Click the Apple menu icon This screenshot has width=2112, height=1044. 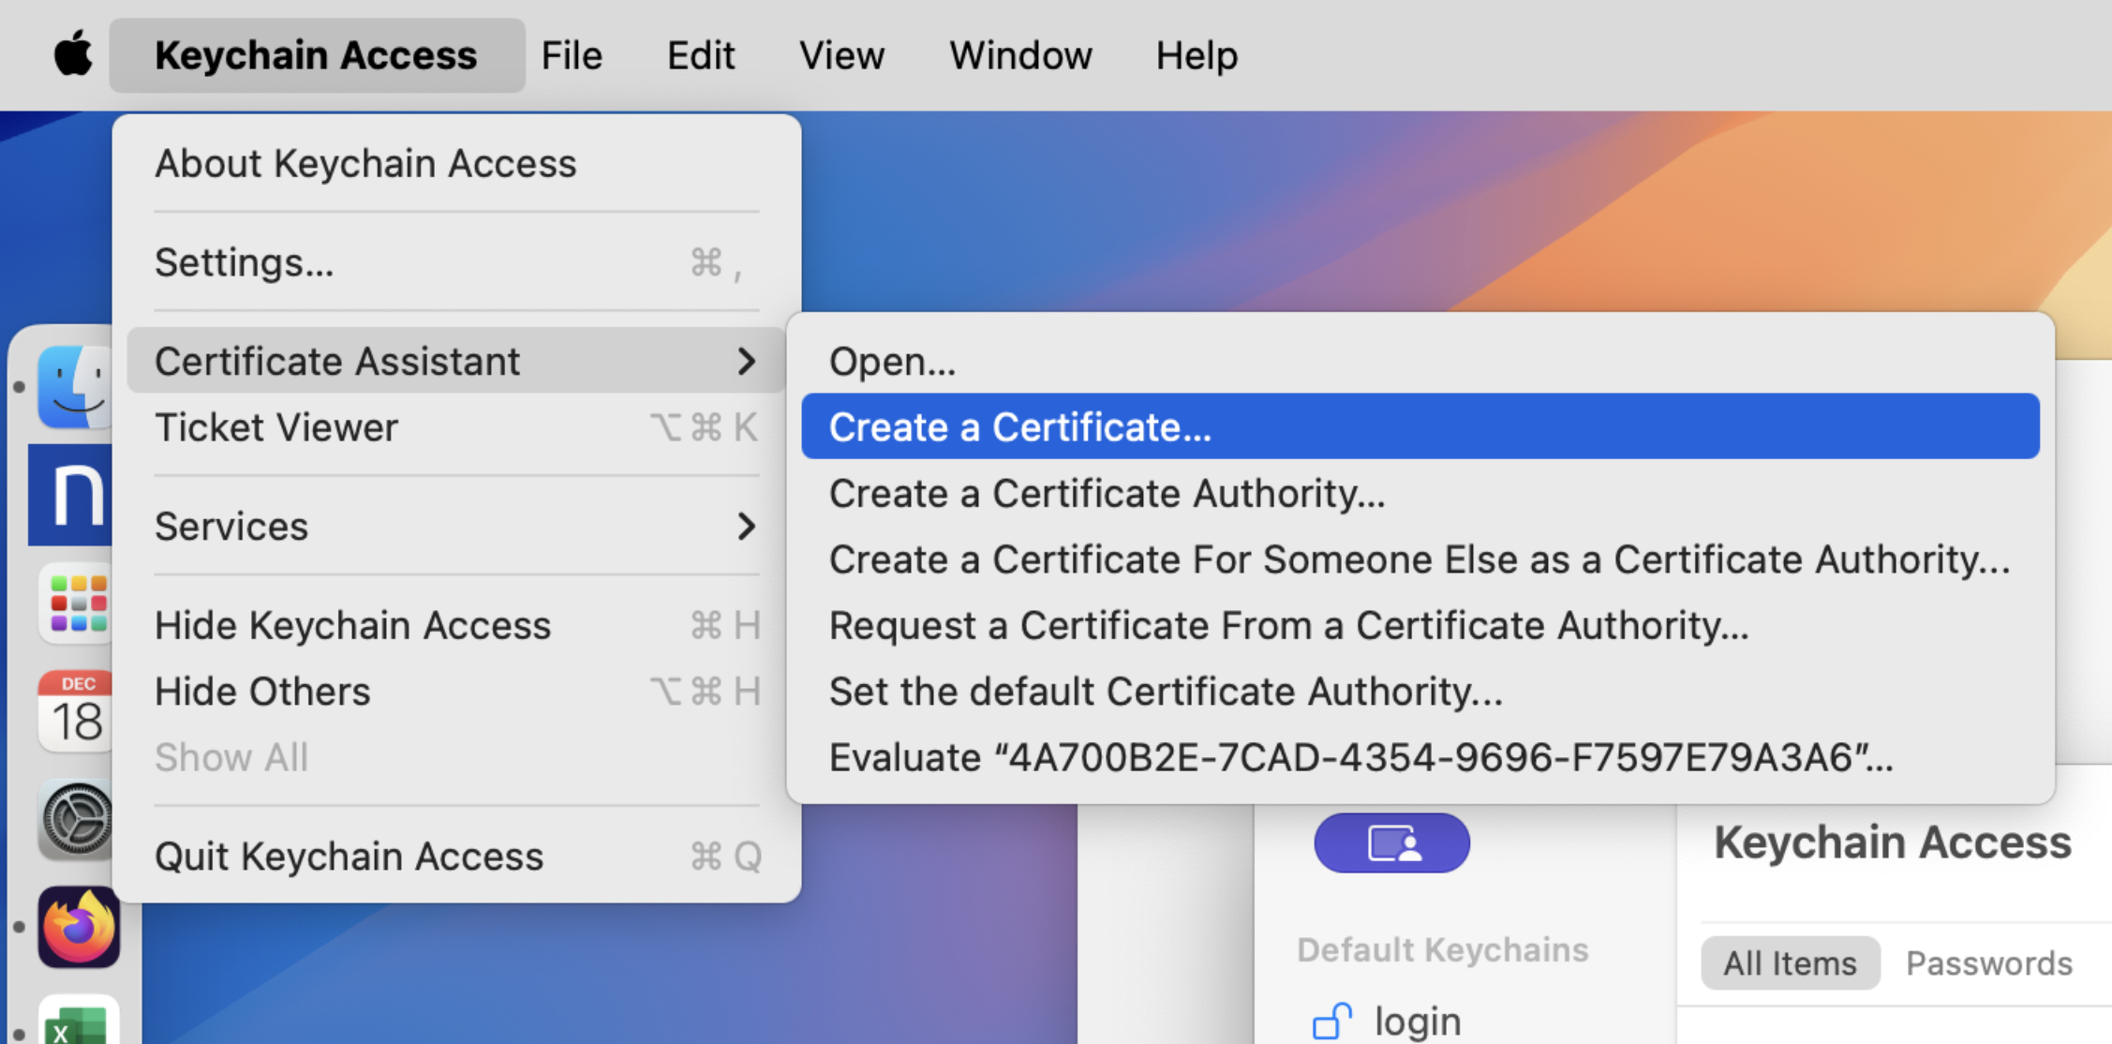[x=73, y=54]
